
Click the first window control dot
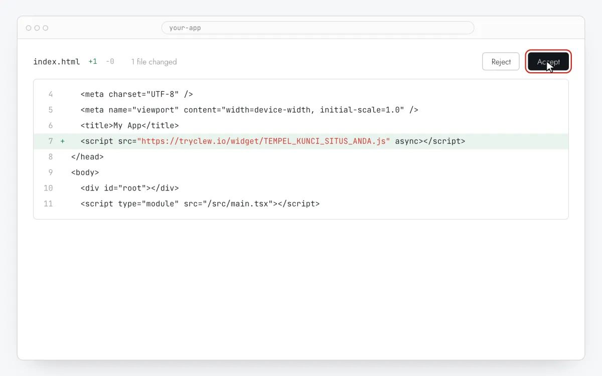coord(29,28)
